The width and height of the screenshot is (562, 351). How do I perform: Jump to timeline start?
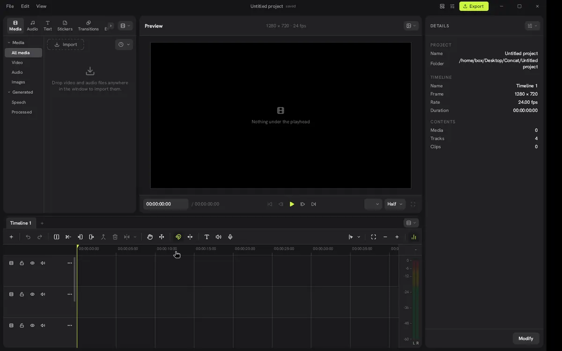click(270, 204)
